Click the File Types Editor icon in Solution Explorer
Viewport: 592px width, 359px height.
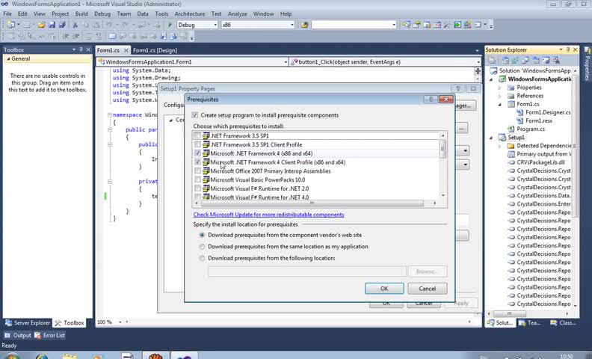pyautogui.click(x=525, y=60)
